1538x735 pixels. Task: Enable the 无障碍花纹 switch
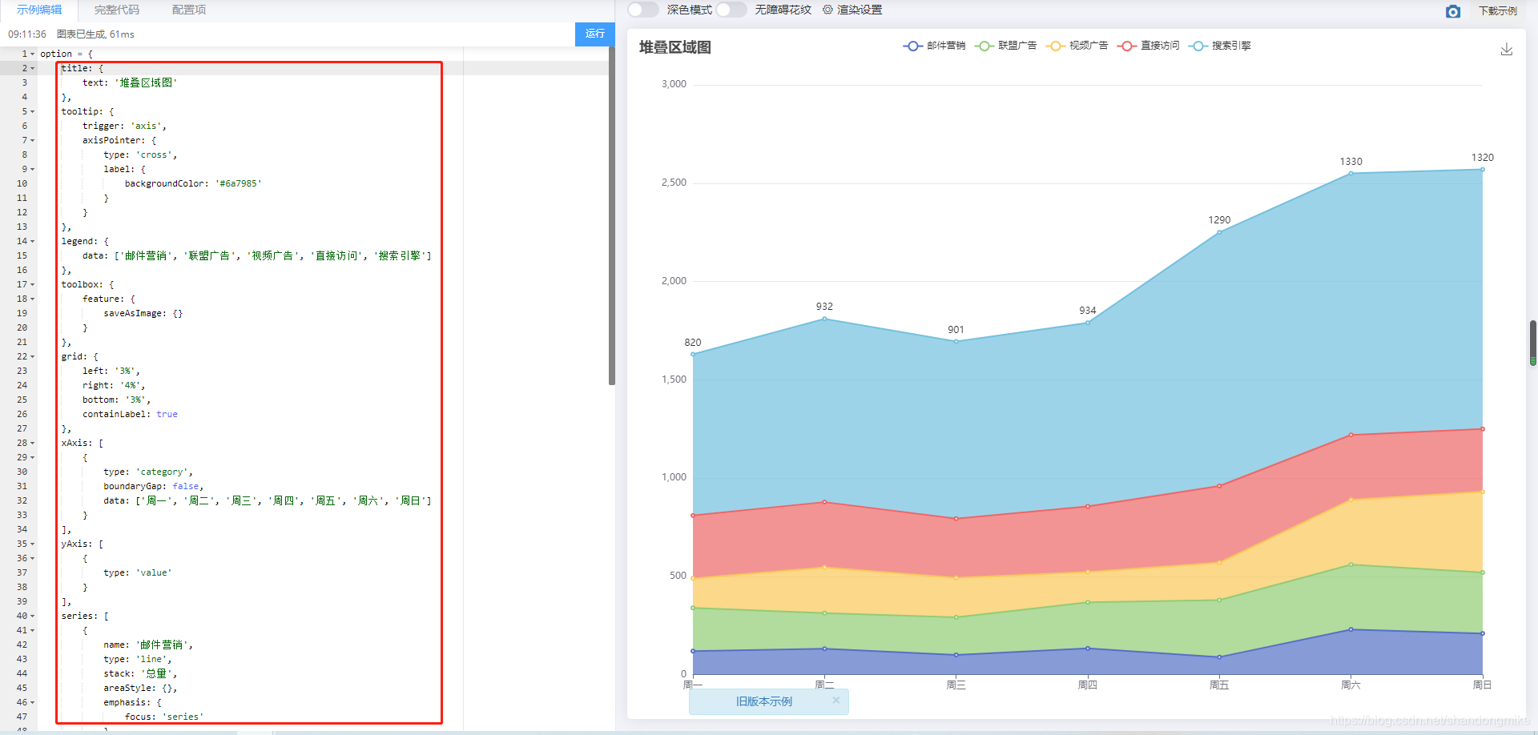pyautogui.click(x=731, y=10)
